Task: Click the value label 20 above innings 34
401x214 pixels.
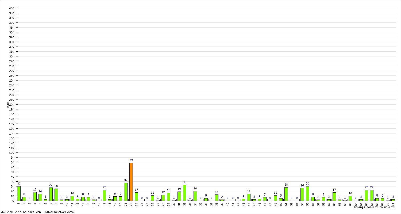Action: click(195, 189)
